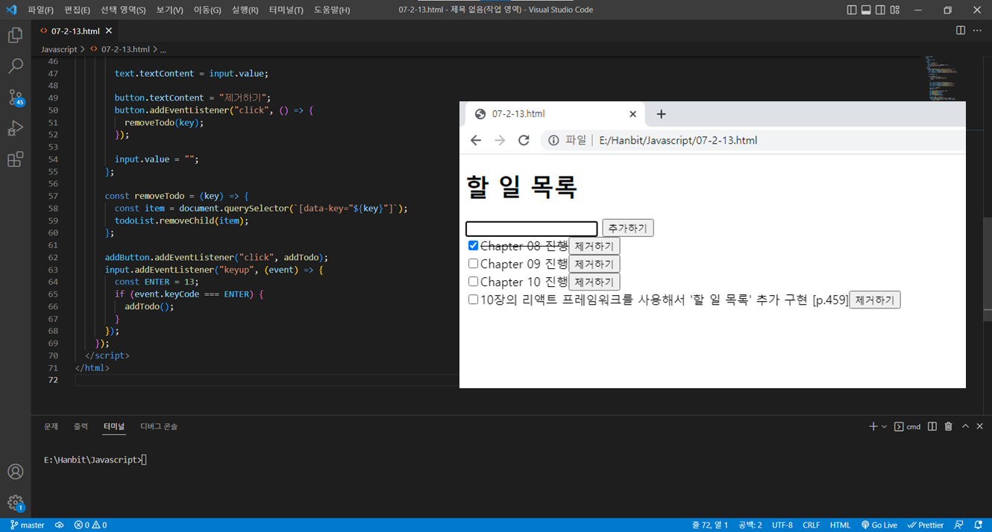Check the Chapter 10 진행 checkbox
The width and height of the screenshot is (992, 532).
tap(473, 282)
